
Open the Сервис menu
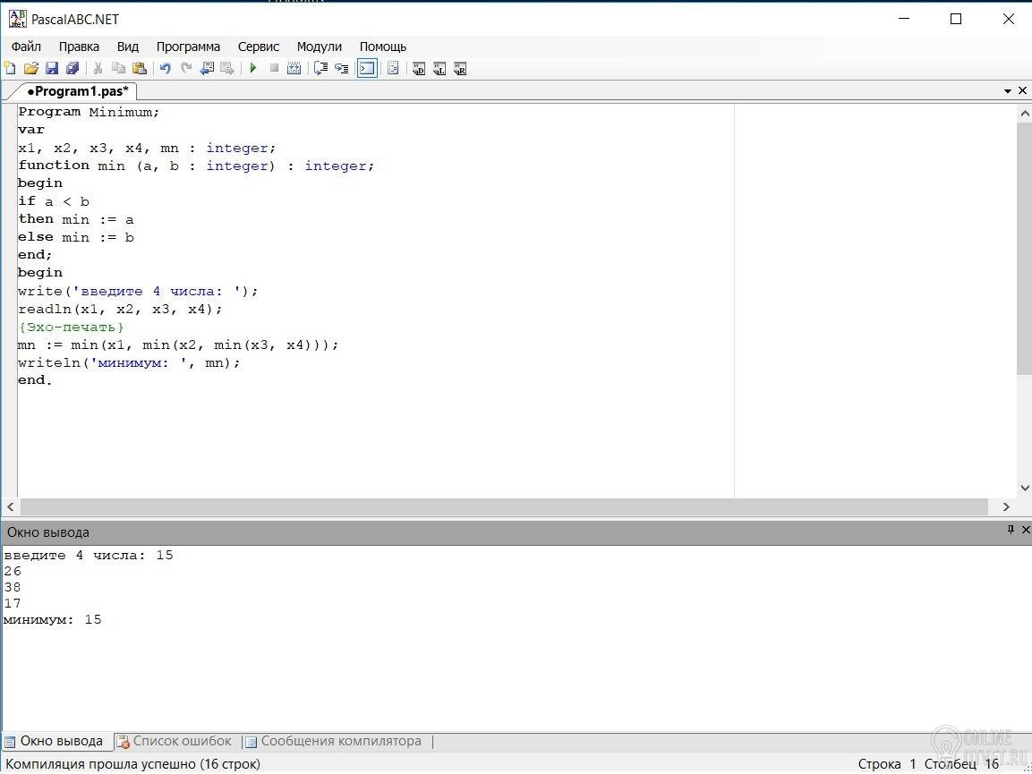tap(259, 47)
